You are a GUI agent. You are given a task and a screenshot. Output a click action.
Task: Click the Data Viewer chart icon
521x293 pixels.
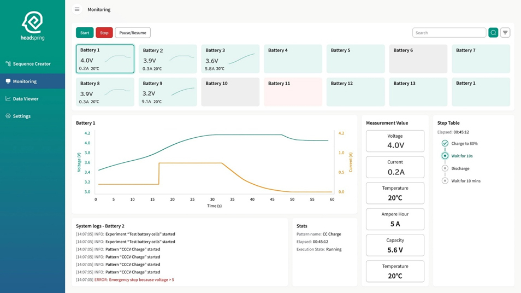click(x=8, y=99)
